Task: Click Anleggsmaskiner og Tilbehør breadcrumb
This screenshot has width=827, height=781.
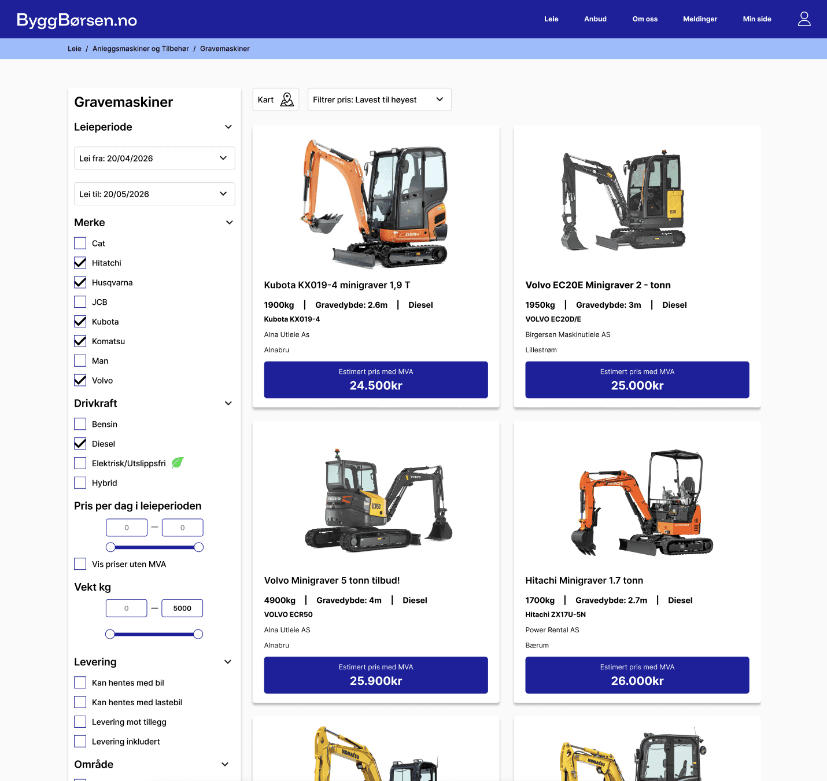Action: (x=141, y=49)
